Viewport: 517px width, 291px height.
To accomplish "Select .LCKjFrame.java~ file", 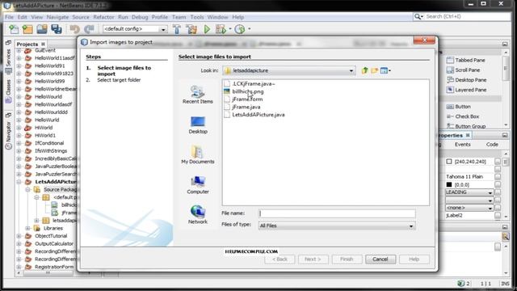I will [x=250, y=84].
